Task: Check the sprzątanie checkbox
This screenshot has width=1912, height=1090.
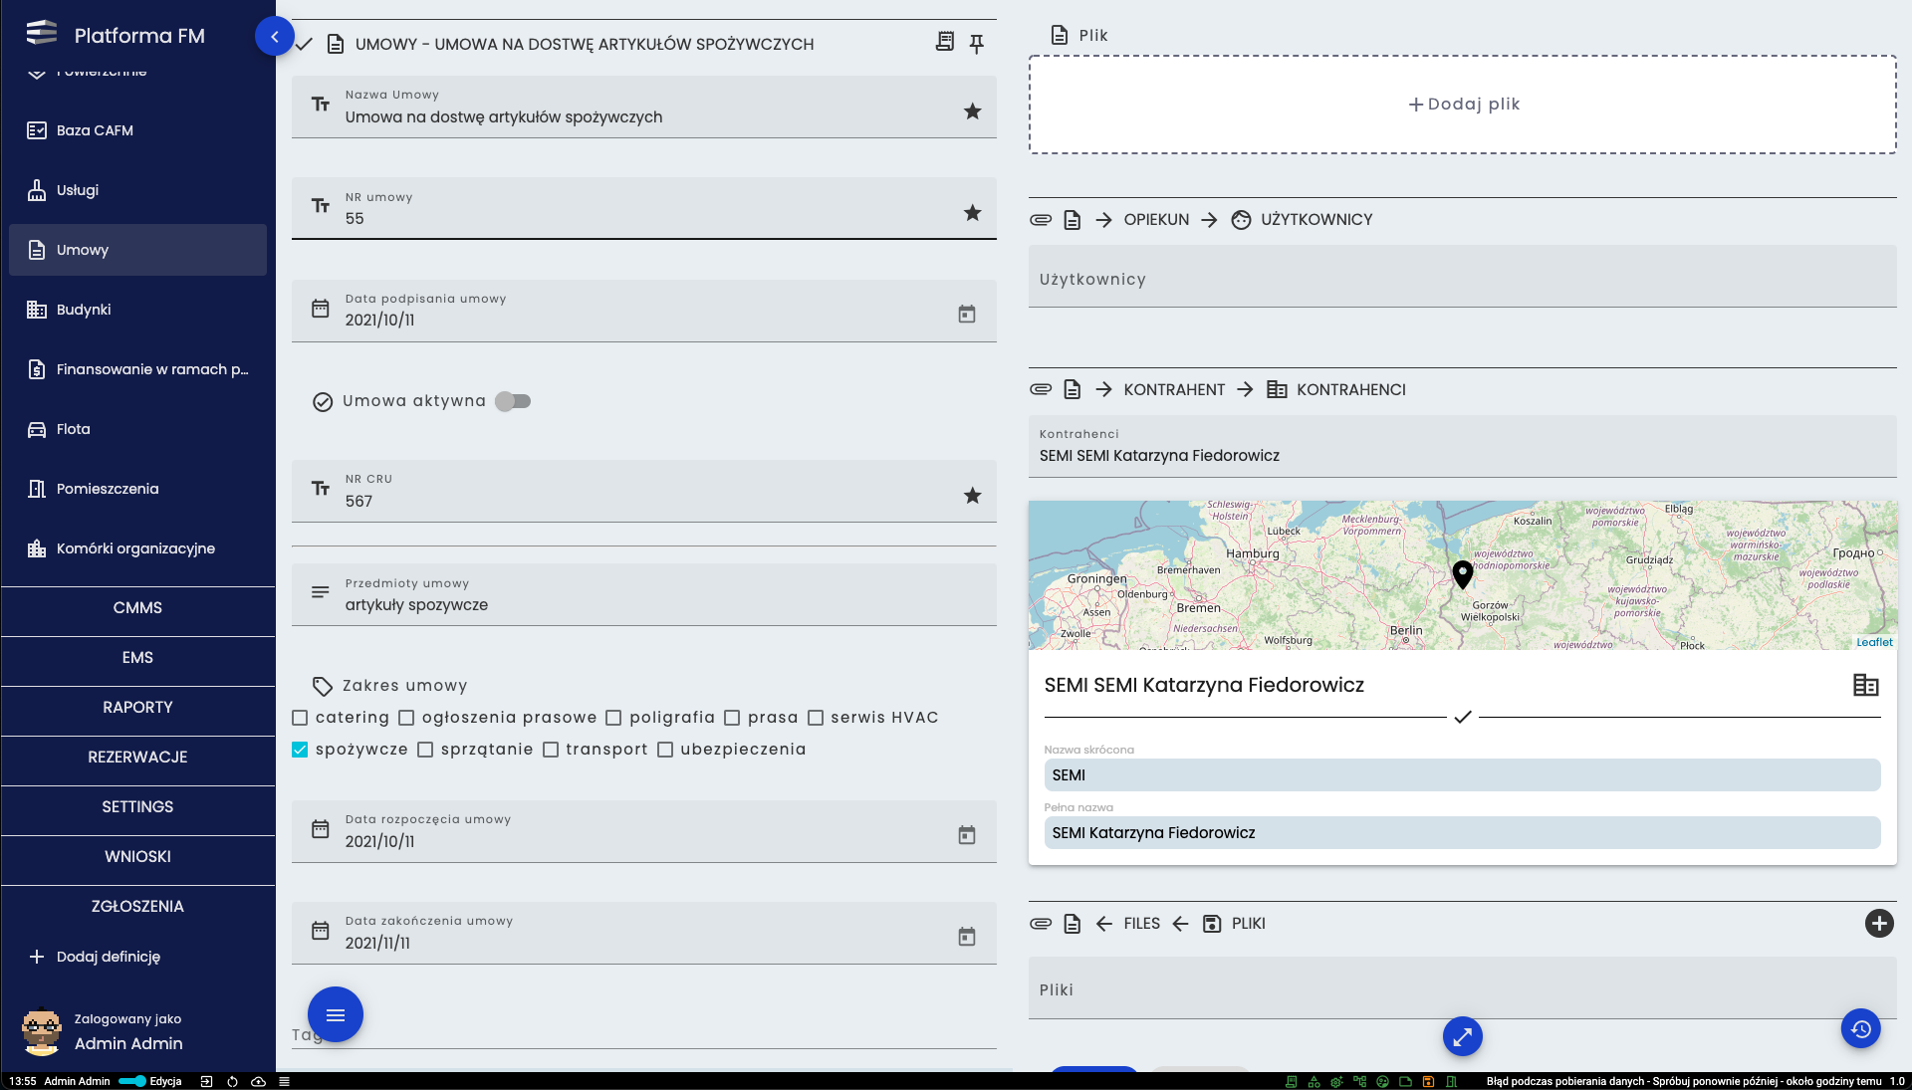Action: coord(425,750)
